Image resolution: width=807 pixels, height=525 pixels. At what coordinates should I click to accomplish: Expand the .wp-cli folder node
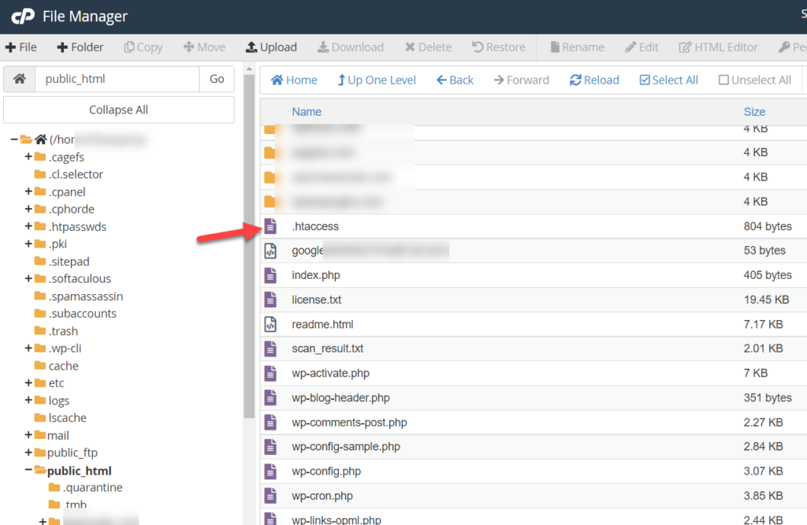coord(28,348)
